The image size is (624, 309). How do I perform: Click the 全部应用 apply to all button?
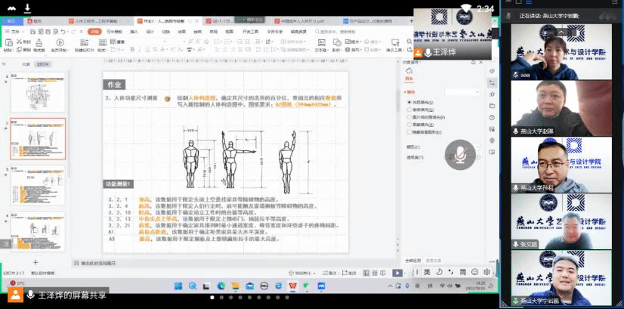pos(414,260)
